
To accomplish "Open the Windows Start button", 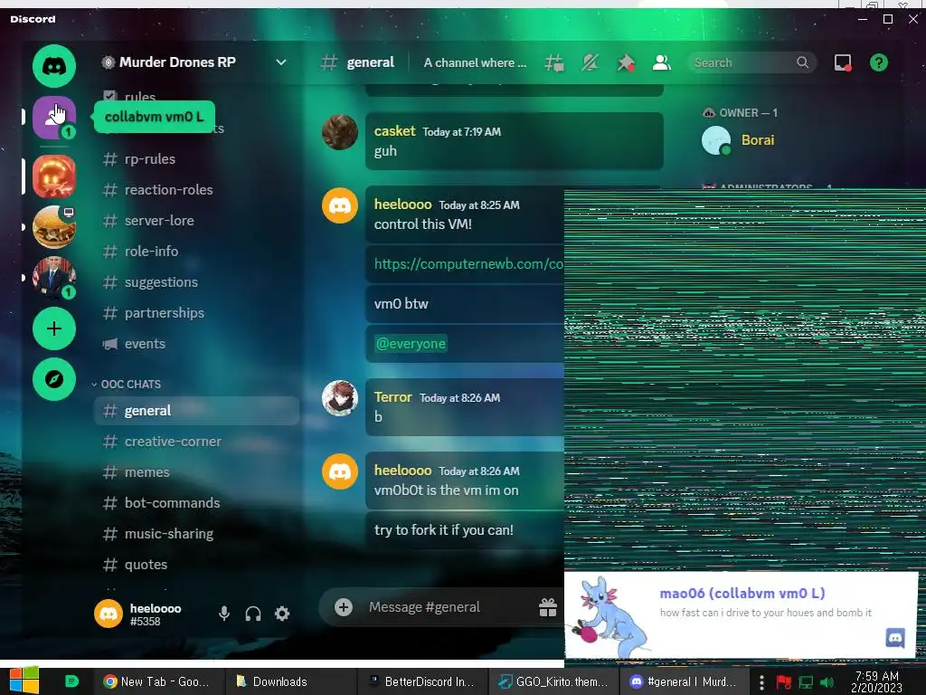I will point(24,681).
